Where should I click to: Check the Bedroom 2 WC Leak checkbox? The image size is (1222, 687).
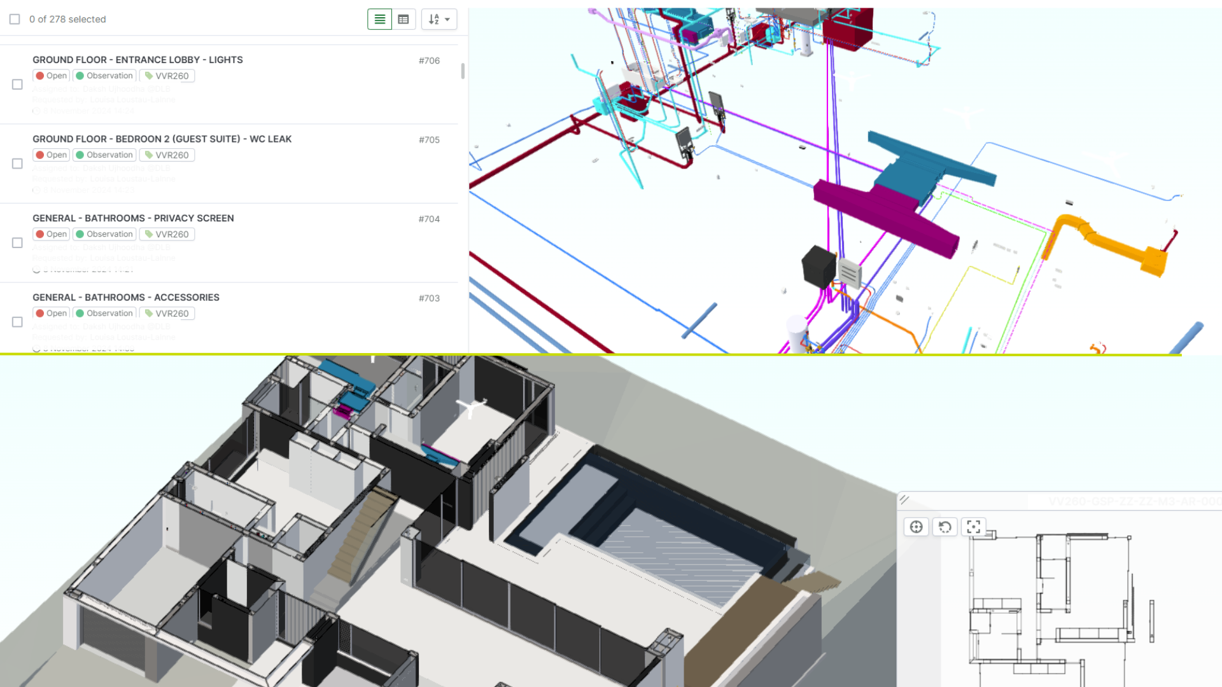click(17, 164)
